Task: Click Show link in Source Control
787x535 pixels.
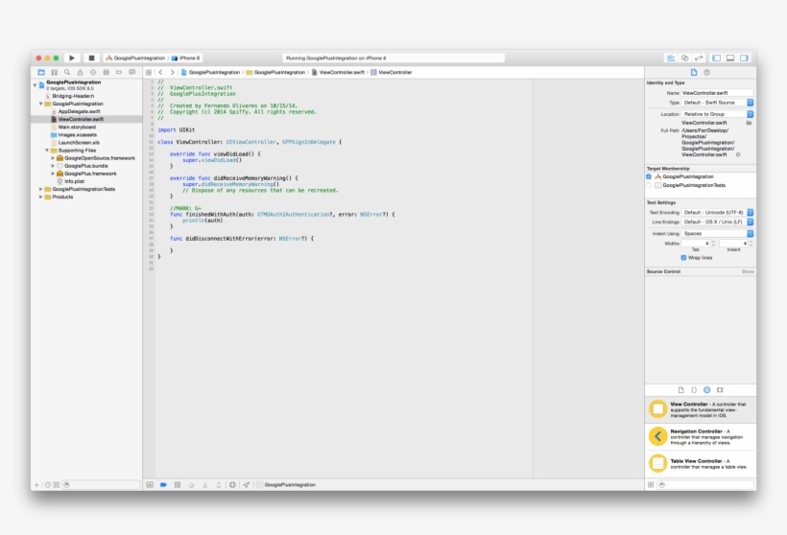Action: (x=748, y=271)
